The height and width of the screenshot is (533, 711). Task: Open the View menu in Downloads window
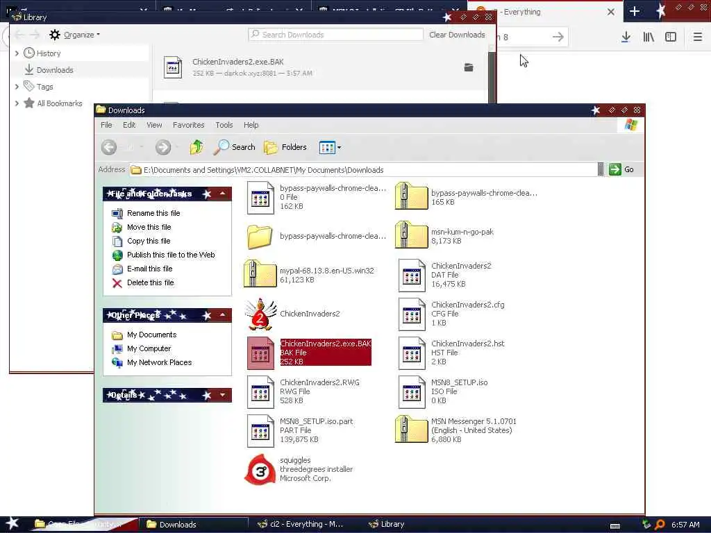click(154, 125)
